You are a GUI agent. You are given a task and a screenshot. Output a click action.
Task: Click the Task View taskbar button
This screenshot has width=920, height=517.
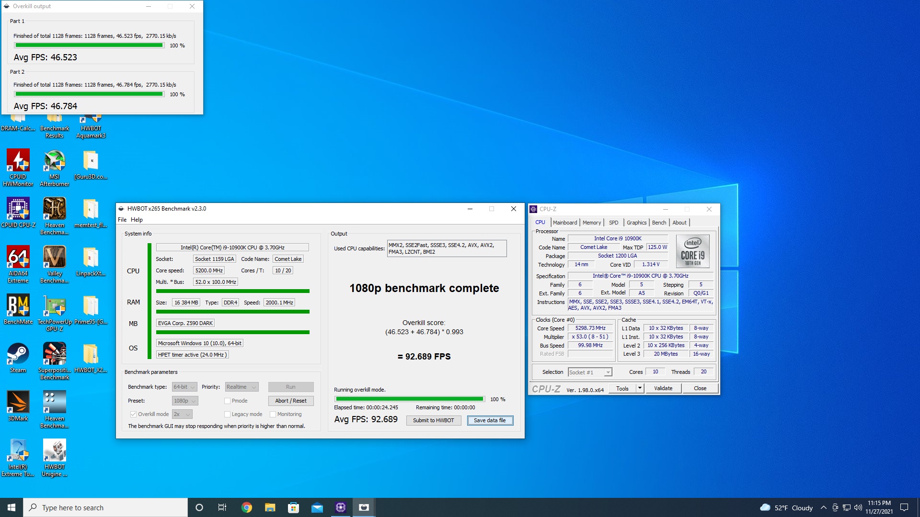pyautogui.click(x=222, y=507)
